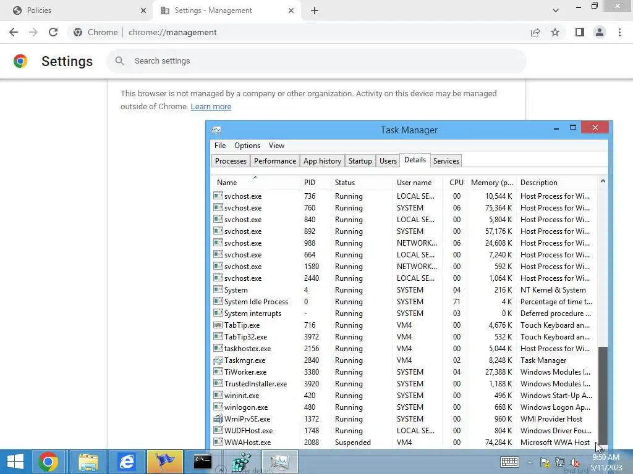Reload the chrome://management page
The width and height of the screenshot is (633, 474).
53,32
